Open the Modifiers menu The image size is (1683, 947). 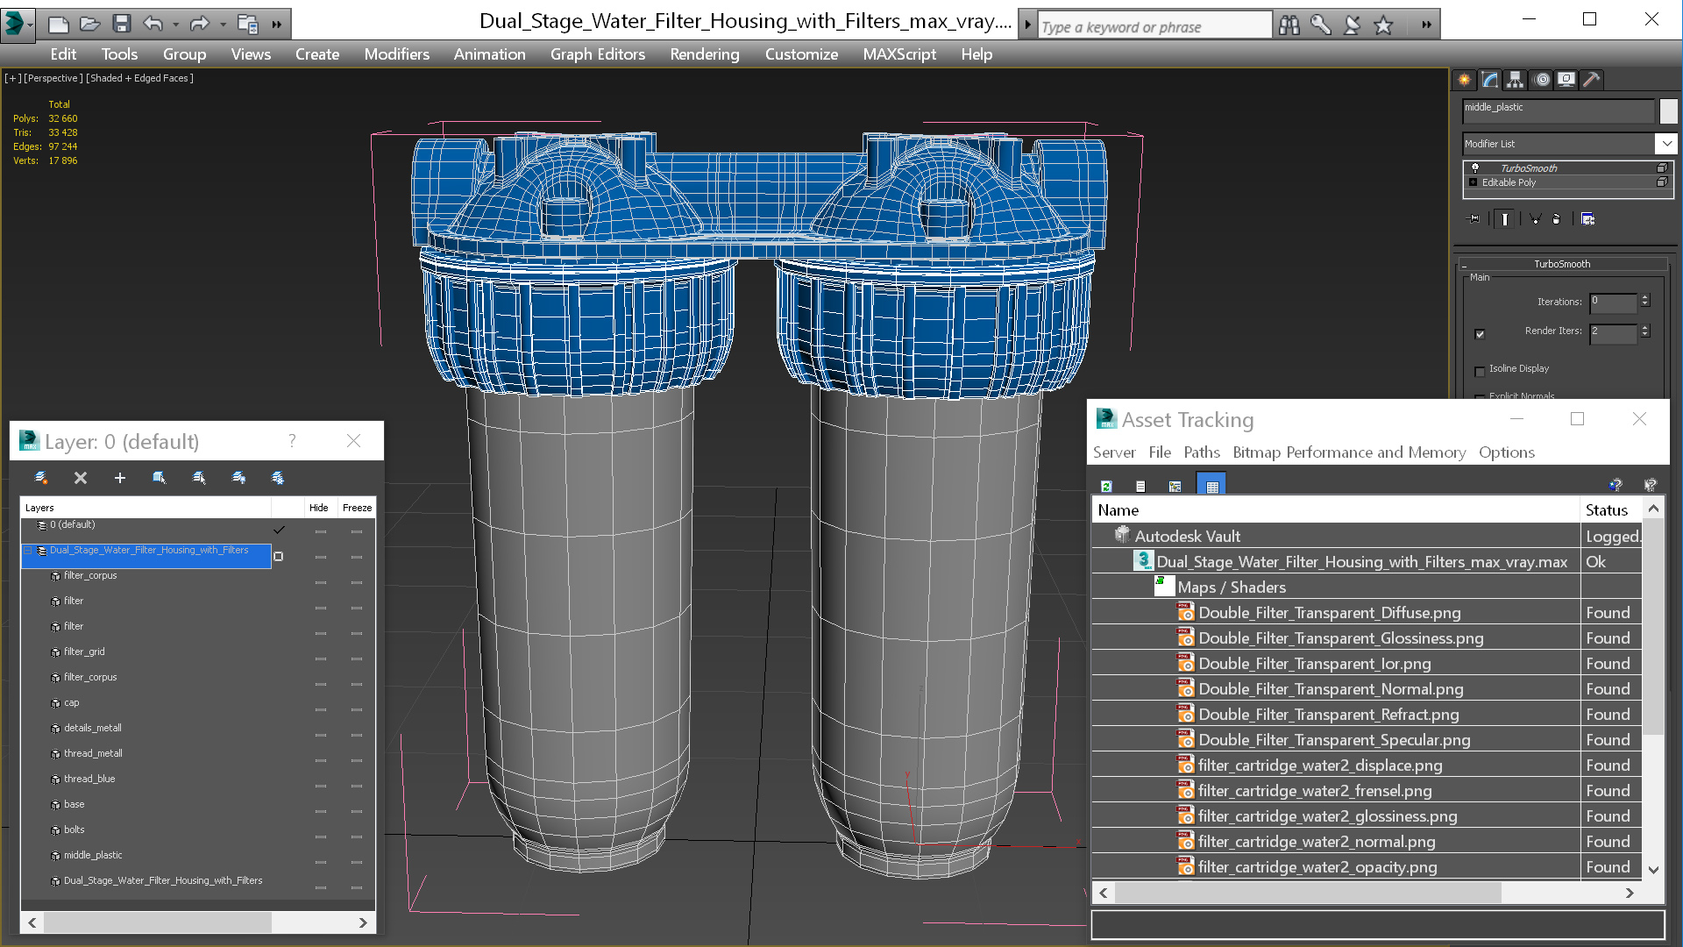[396, 54]
